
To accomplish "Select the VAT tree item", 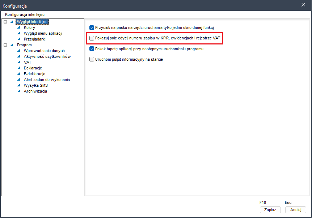I will pyautogui.click(x=28, y=62).
